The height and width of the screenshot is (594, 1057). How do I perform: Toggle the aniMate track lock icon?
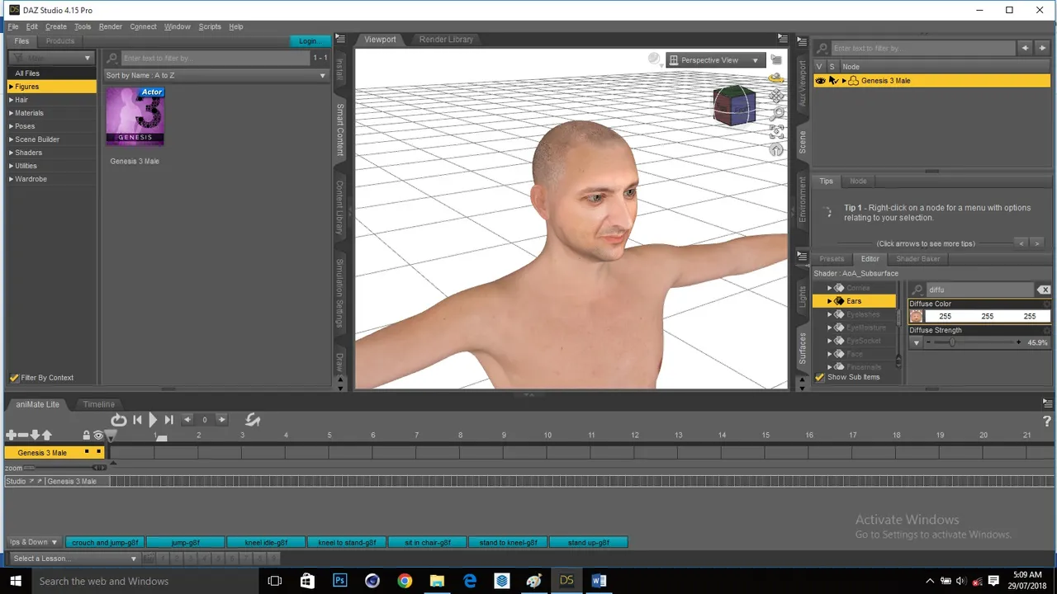87,436
